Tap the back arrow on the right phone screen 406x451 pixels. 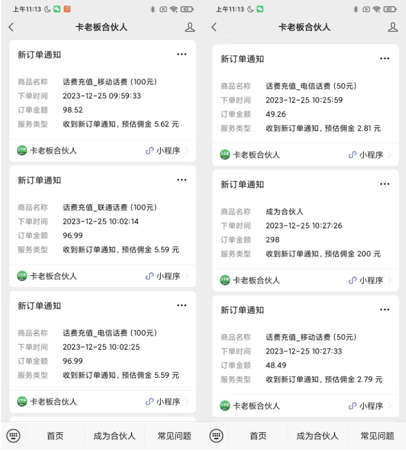[x=214, y=27]
